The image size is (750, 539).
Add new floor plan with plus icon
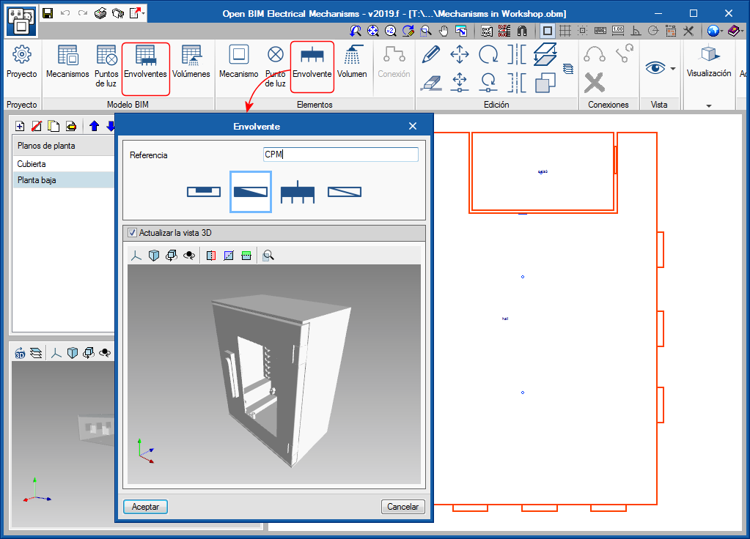tap(20, 126)
